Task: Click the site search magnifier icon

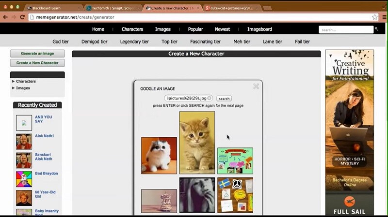Action: click(376, 29)
